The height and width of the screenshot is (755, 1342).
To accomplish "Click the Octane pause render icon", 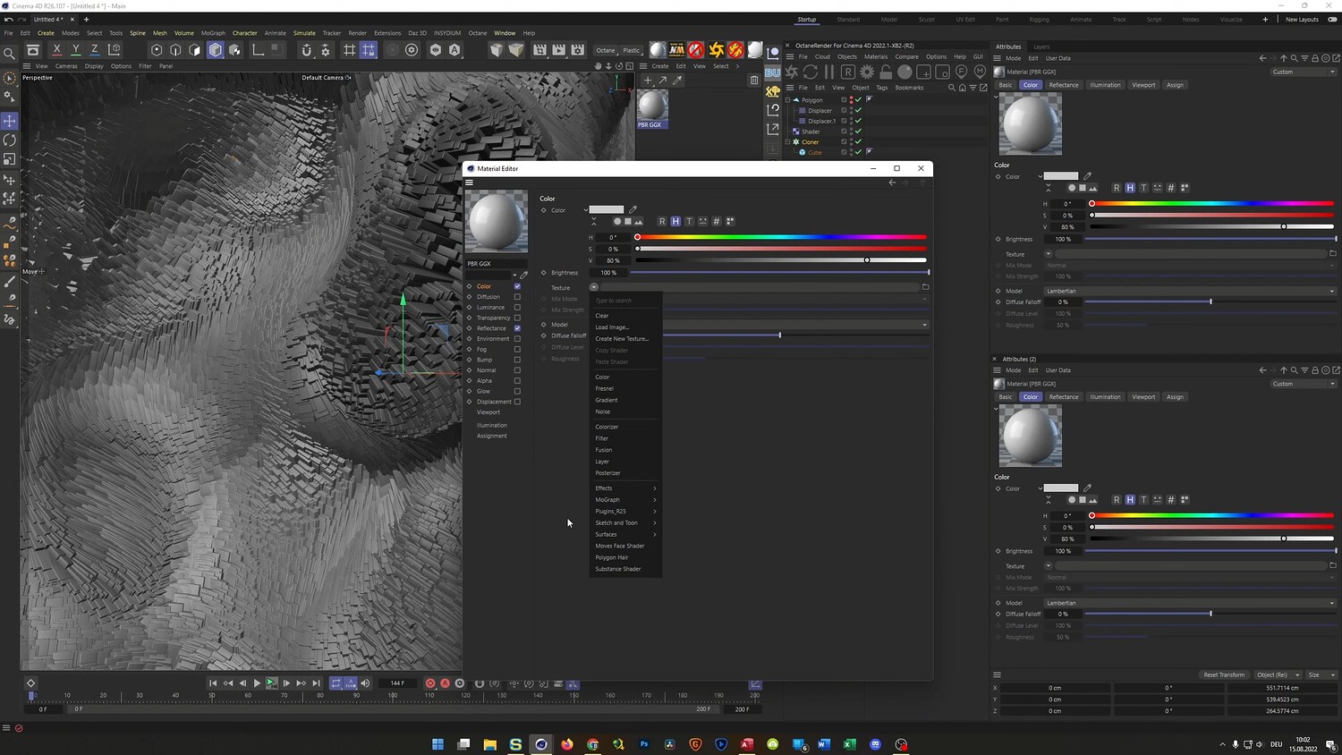I will [829, 72].
